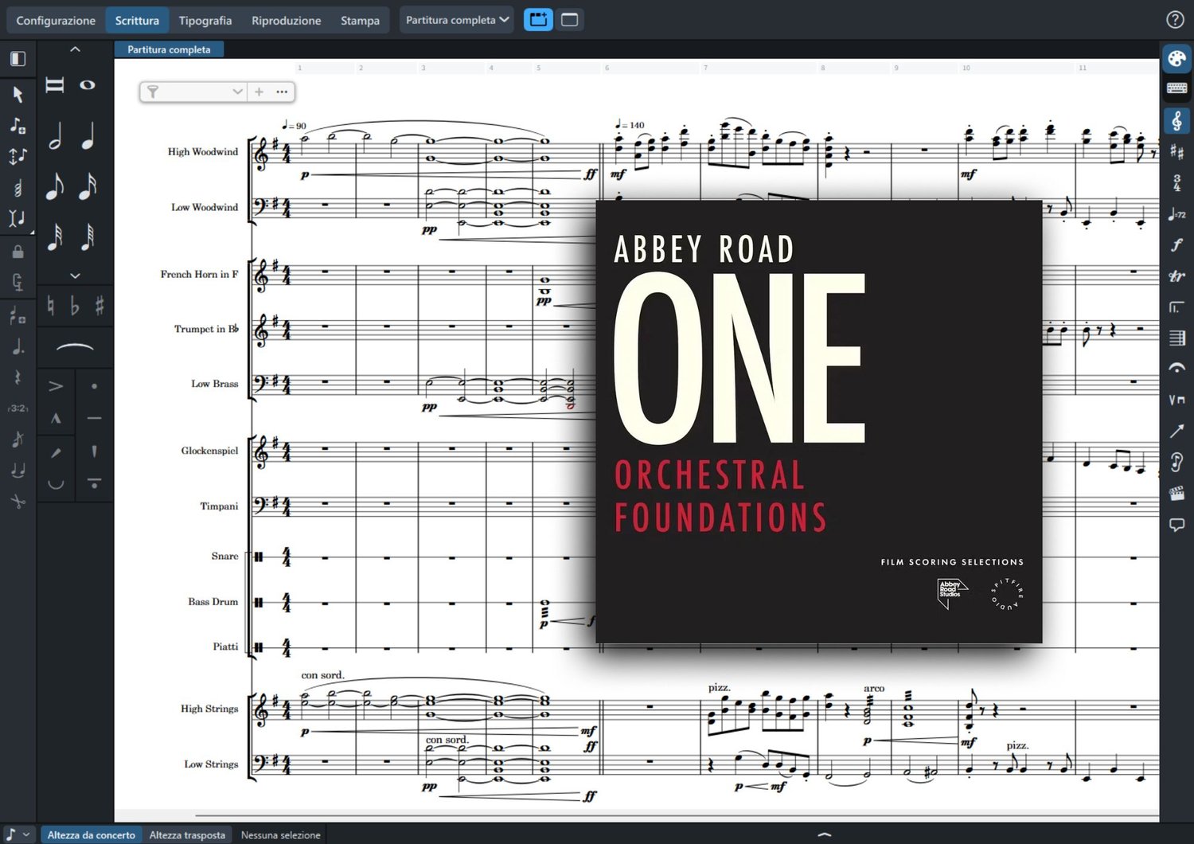This screenshot has height=844, width=1194.
Task: Switch to Altezza trasposta
Action: point(187,834)
